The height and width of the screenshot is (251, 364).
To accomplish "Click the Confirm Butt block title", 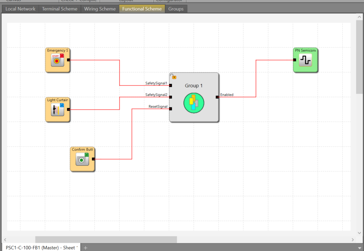I will (x=82, y=149).
